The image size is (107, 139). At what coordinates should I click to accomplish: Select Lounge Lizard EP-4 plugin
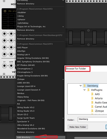coord(41,86)
